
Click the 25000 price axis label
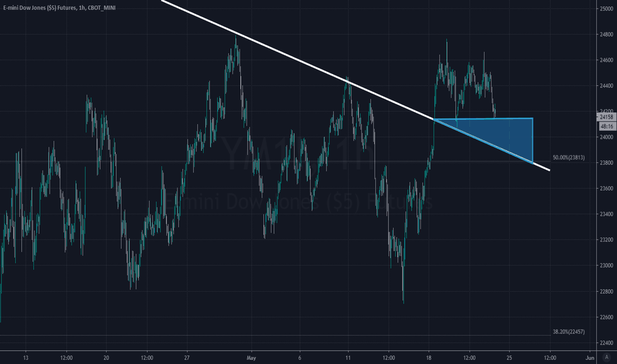click(606, 9)
